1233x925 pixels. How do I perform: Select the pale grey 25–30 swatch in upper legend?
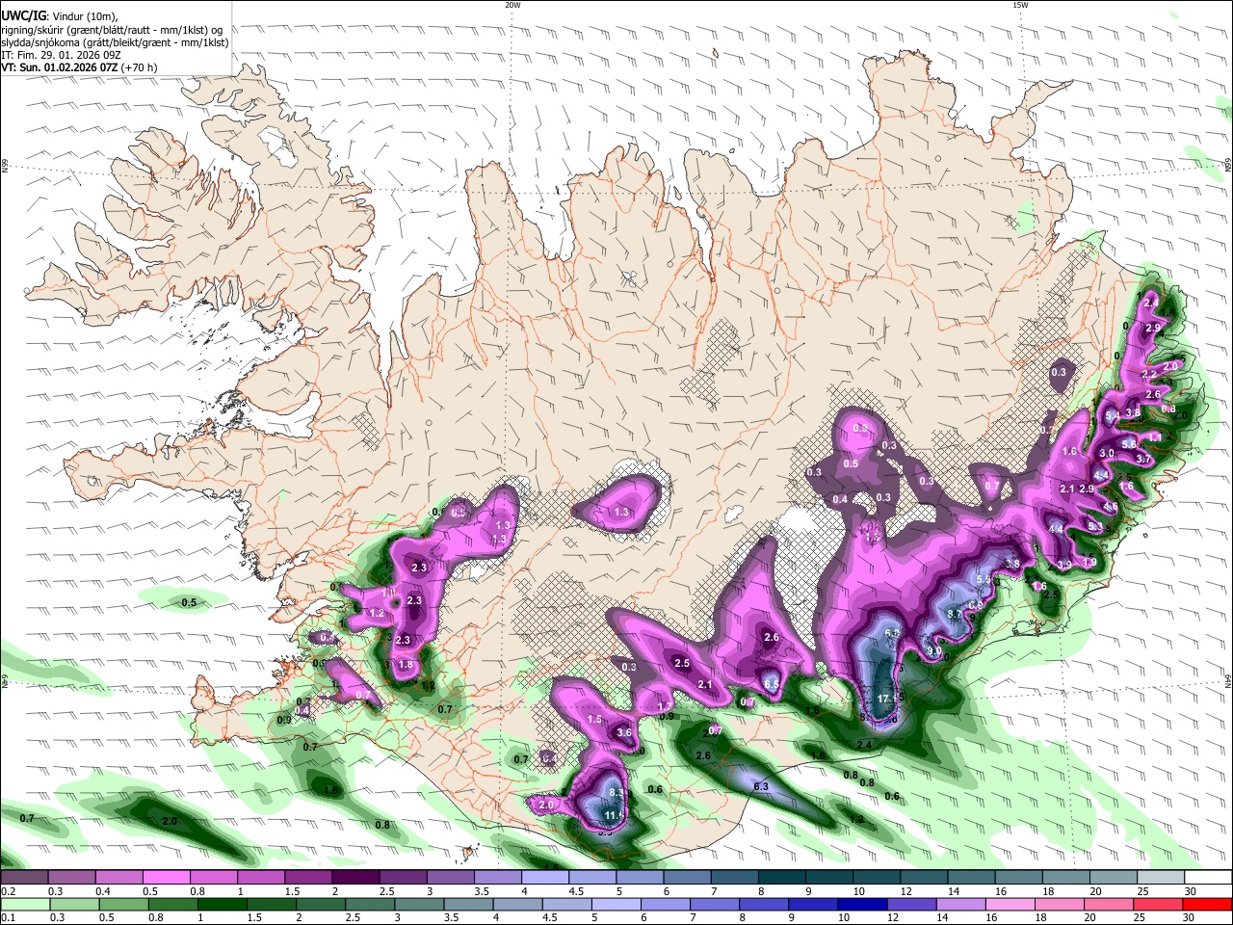pos(1161,877)
